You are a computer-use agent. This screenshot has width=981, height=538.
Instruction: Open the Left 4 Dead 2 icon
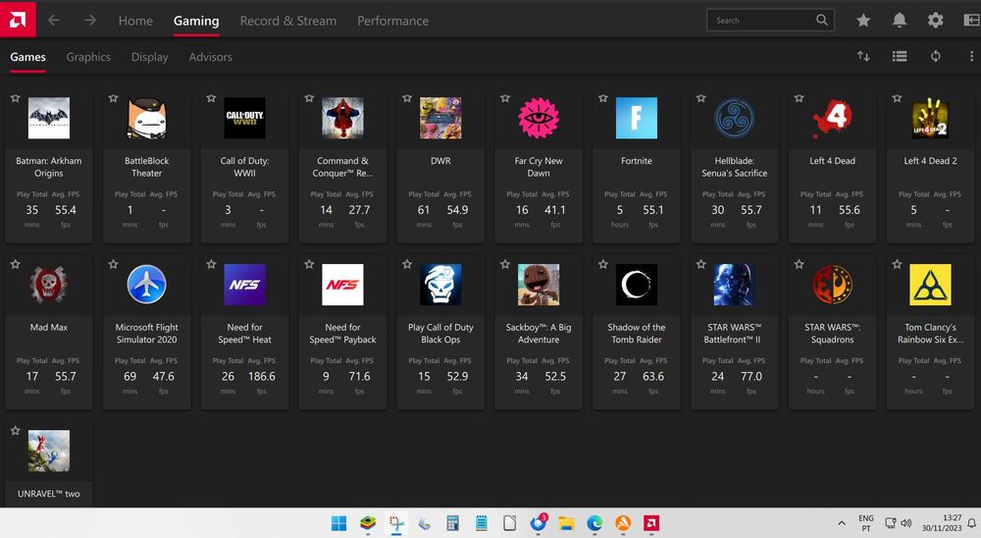point(930,118)
